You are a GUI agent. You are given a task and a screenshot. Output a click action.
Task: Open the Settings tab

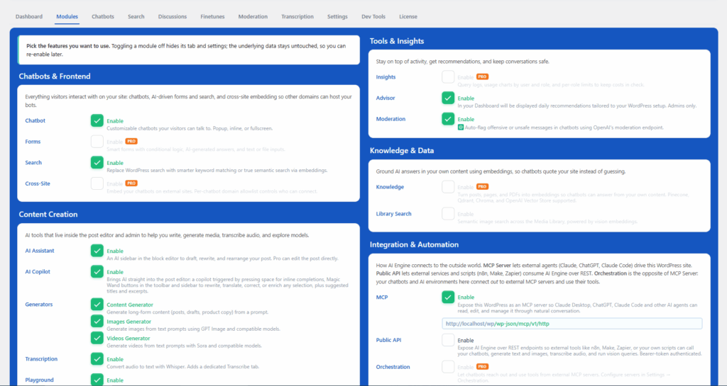[x=337, y=16]
